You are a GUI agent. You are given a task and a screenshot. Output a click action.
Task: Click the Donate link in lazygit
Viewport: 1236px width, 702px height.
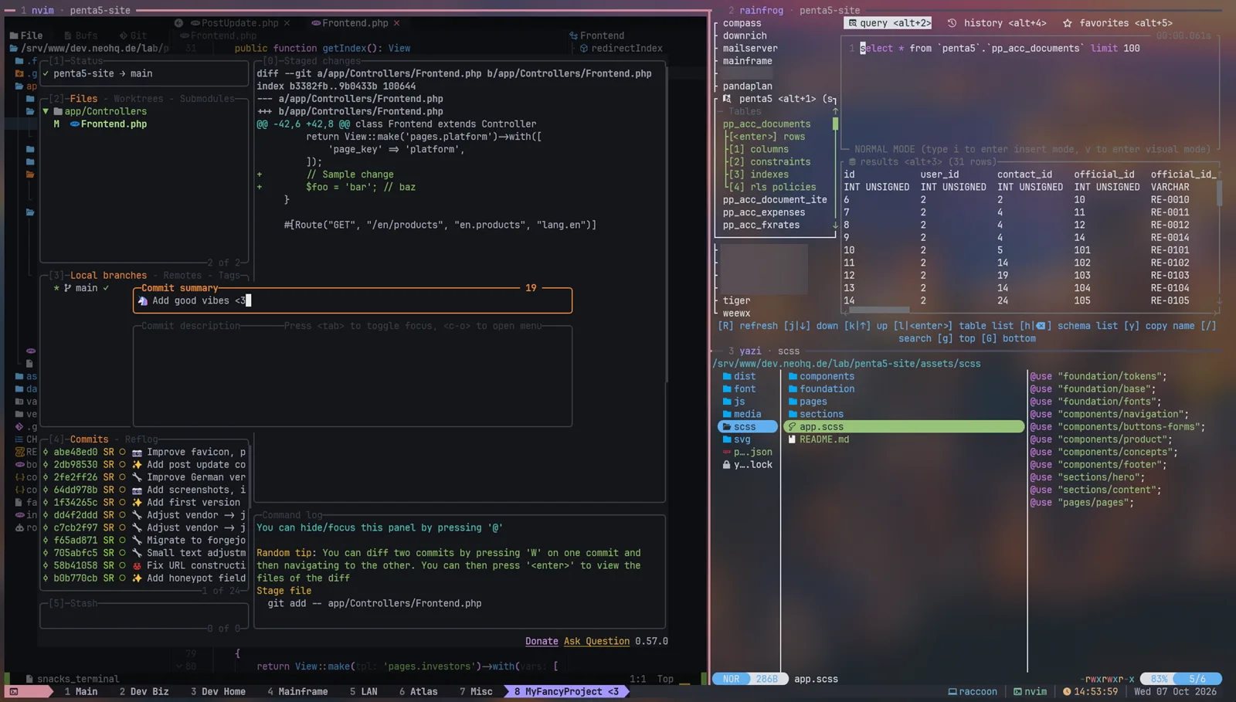(x=542, y=641)
